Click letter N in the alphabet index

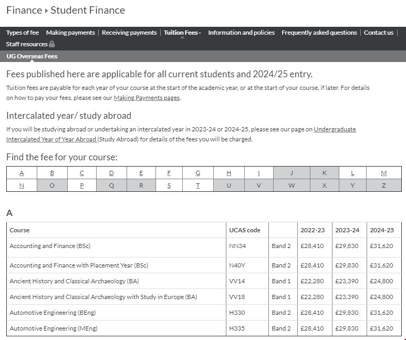tap(22, 186)
